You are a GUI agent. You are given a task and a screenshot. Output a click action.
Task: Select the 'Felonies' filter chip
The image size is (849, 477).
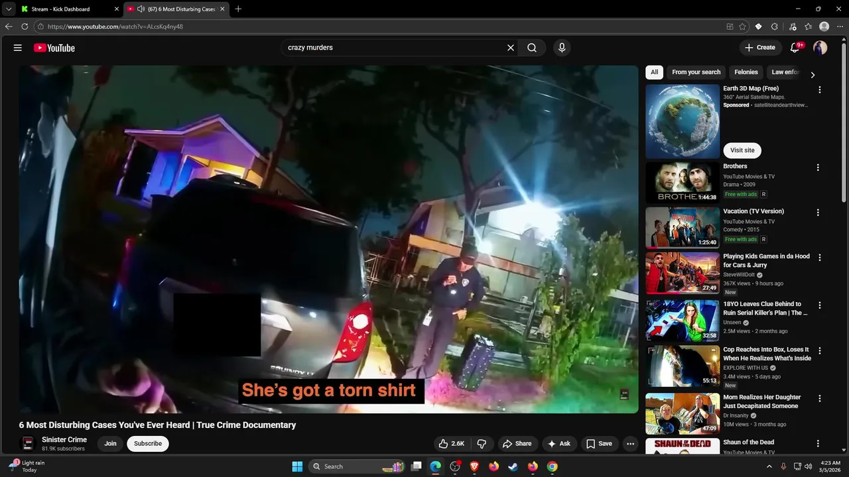click(x=746, y=72)
